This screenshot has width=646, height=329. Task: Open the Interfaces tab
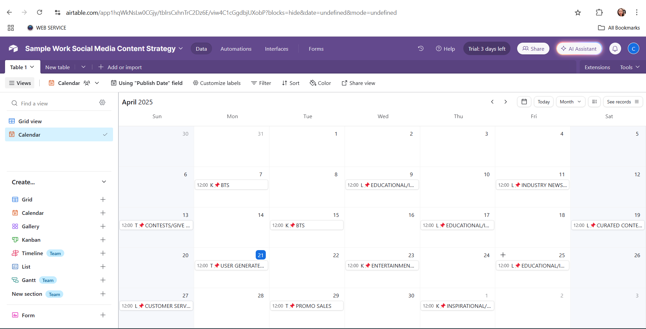pyautogui.click(x=277, y=49)
